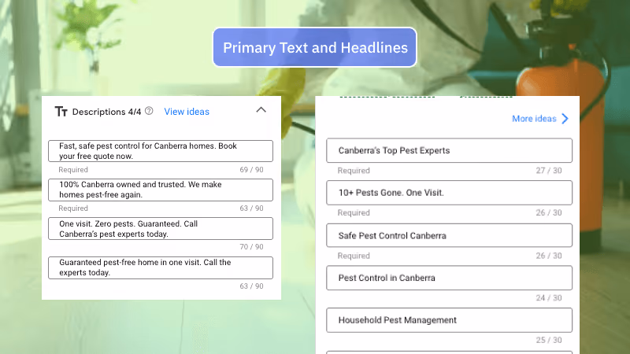This screenshot has width=630, height=354.
Task: Click the "25 / 30" character count
Action: (x=549, y=340)
